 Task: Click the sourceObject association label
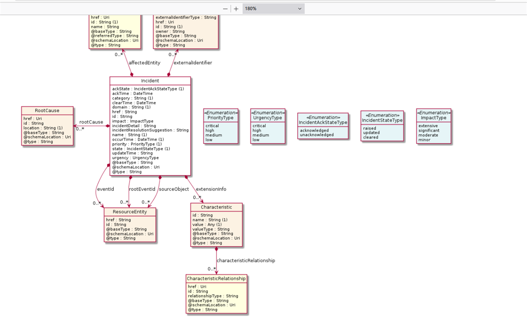173,189
